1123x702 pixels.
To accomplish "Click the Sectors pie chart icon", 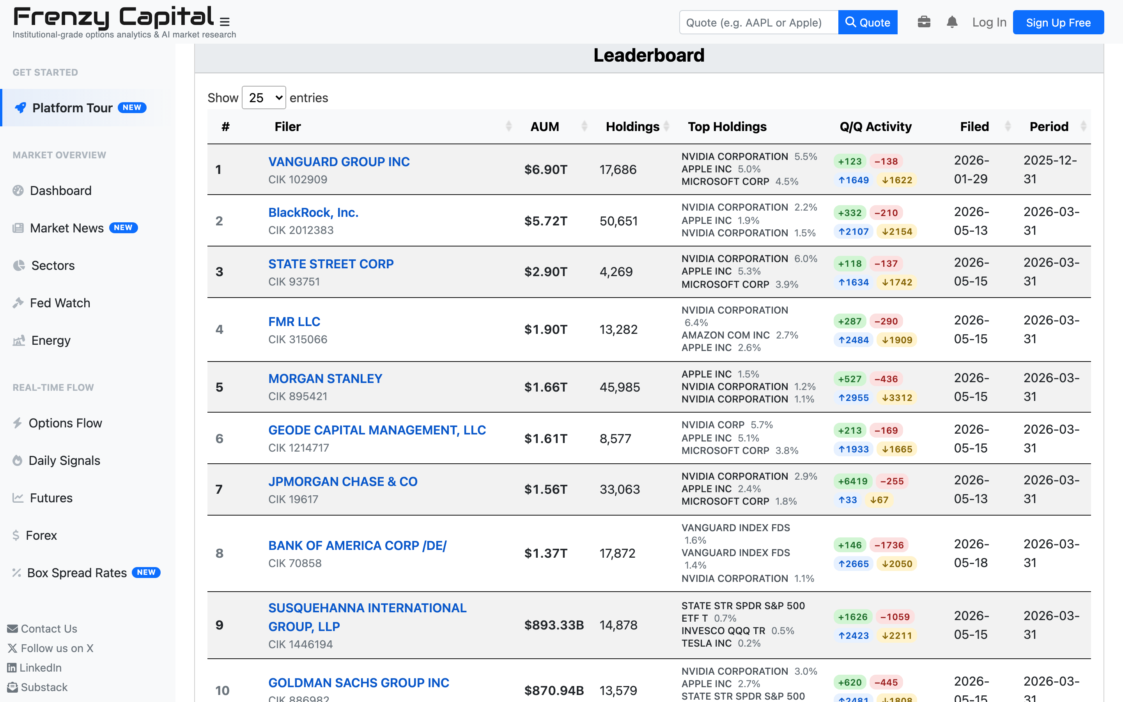I will click(x=19, y=266).
